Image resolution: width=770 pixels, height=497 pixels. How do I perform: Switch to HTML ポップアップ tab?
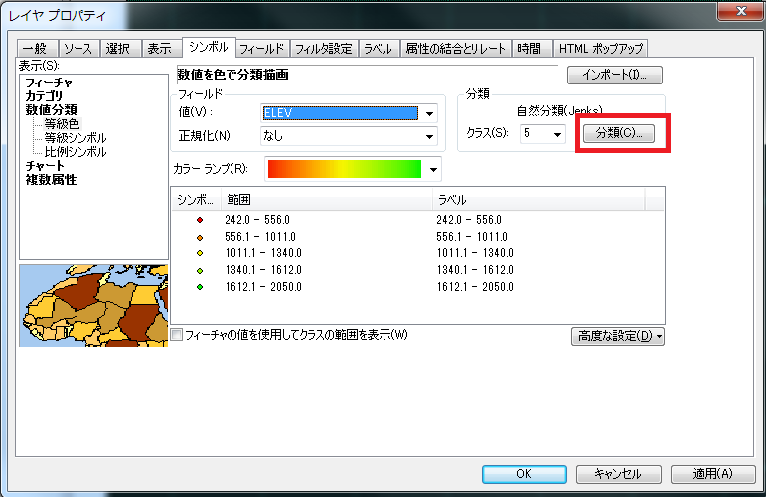click(x=600, y=48)
